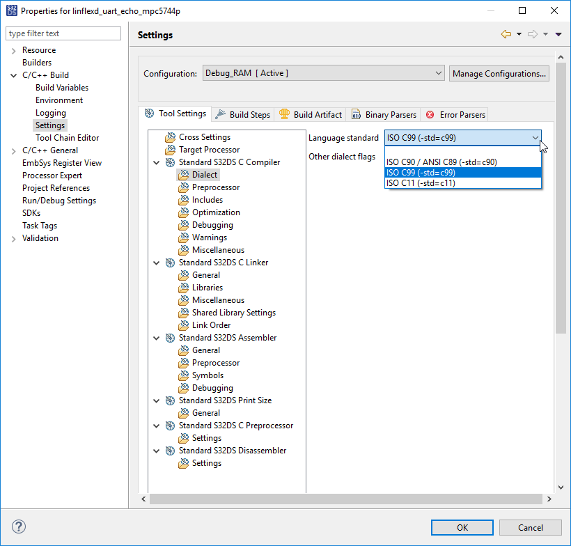
Task: Click the Preprocessor icon under C Compiler
Action: (184, 187)
